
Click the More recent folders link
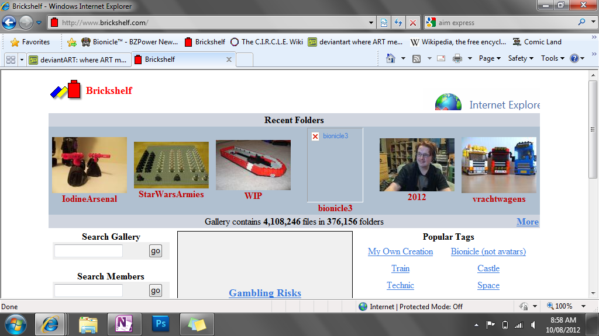click(528, 222)
